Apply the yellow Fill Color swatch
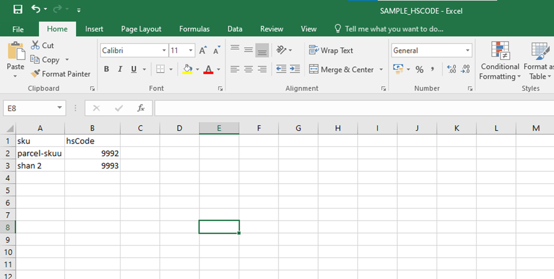Screen dimensions: 554x279 pyautogui.click(x=188, y=69)
